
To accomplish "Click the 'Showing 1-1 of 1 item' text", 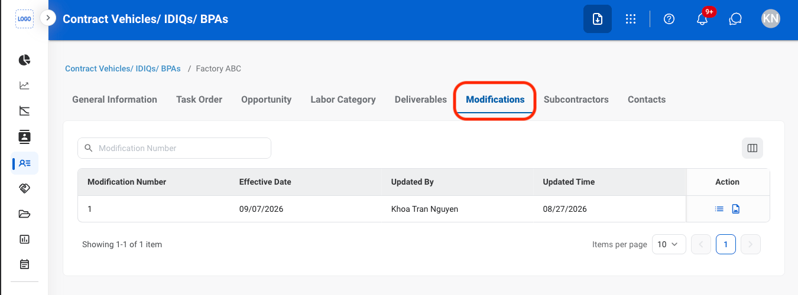I will (x=122, y=244).
